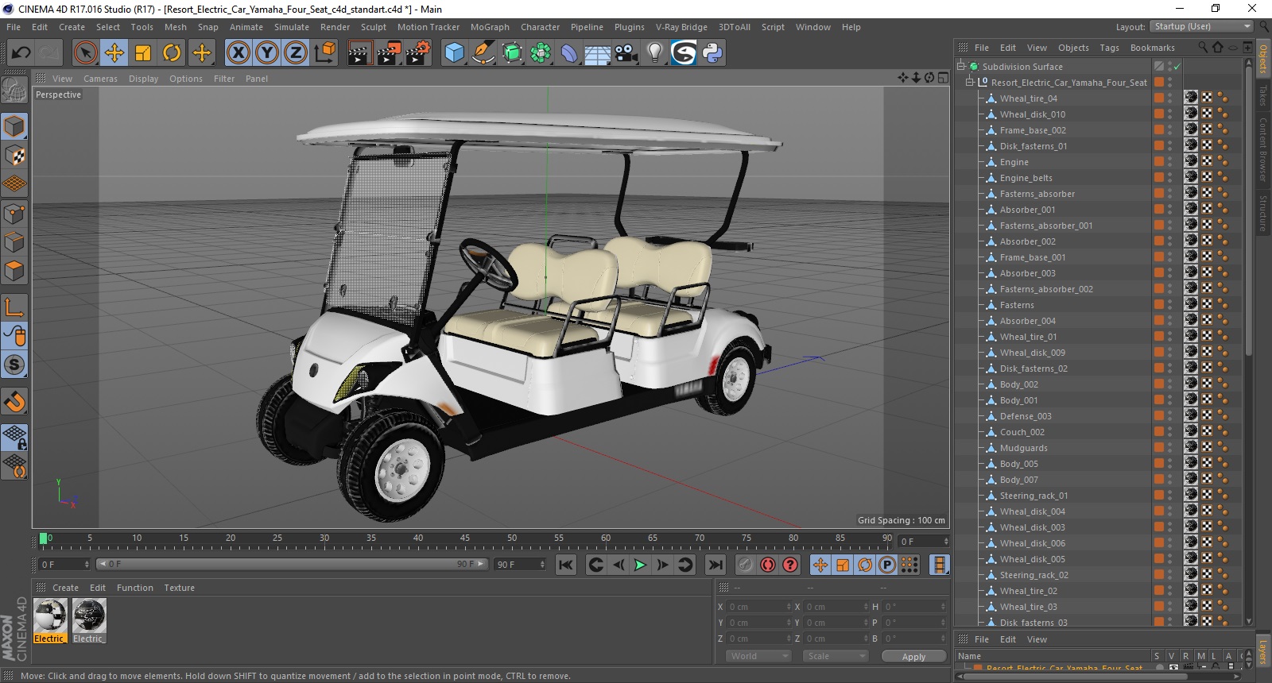
Task: Click Render View clapperboard icon
Action: tap(359, 53)
